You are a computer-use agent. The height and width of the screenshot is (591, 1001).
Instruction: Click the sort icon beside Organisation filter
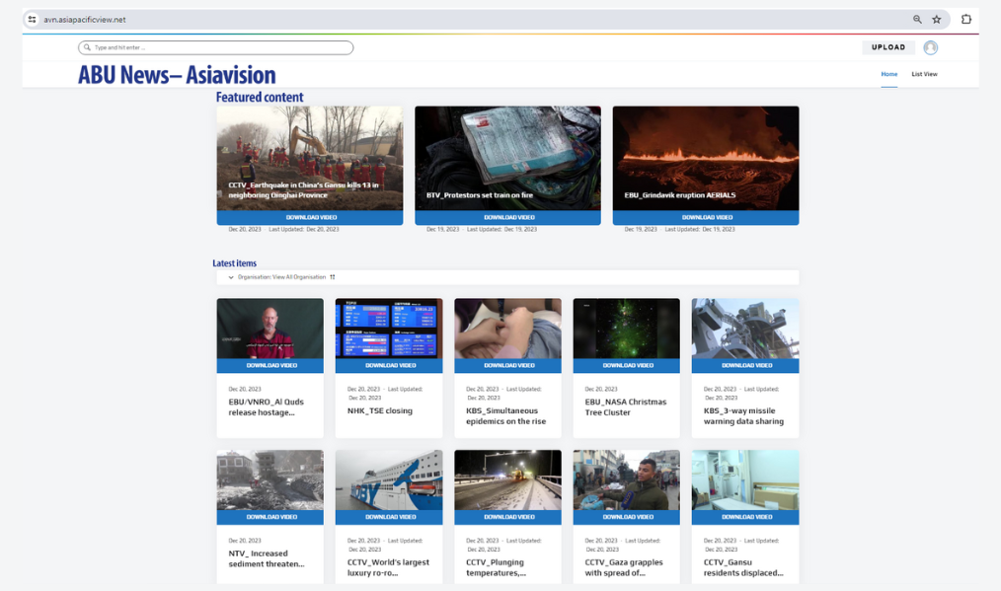point(333,277)
